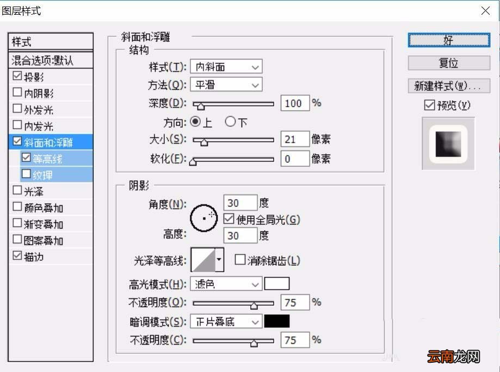
Task: Click the 不透明度(O) highlight opacity slider
Action: [x=233, y=304]
